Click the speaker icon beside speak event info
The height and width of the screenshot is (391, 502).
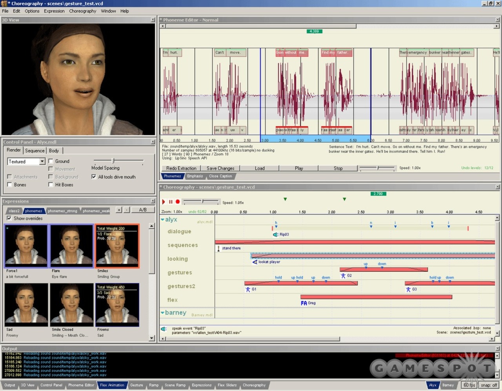164,329
